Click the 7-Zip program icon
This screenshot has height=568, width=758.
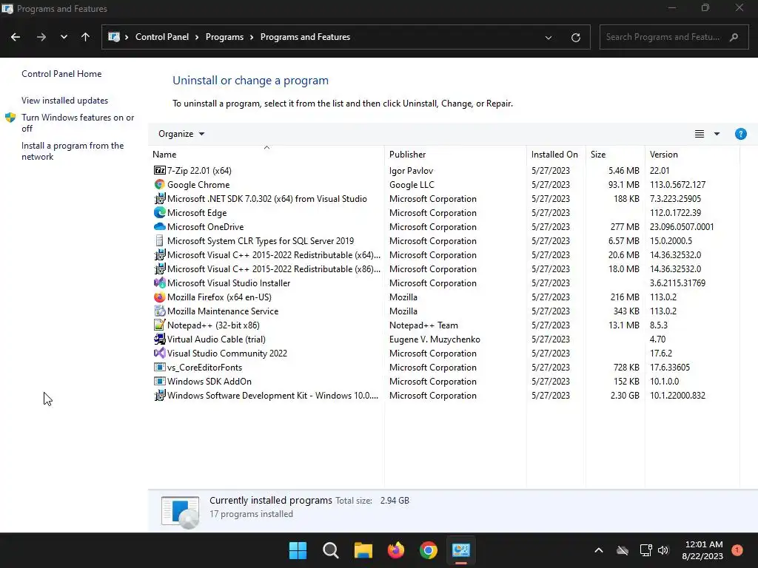[x=160, y=171]
